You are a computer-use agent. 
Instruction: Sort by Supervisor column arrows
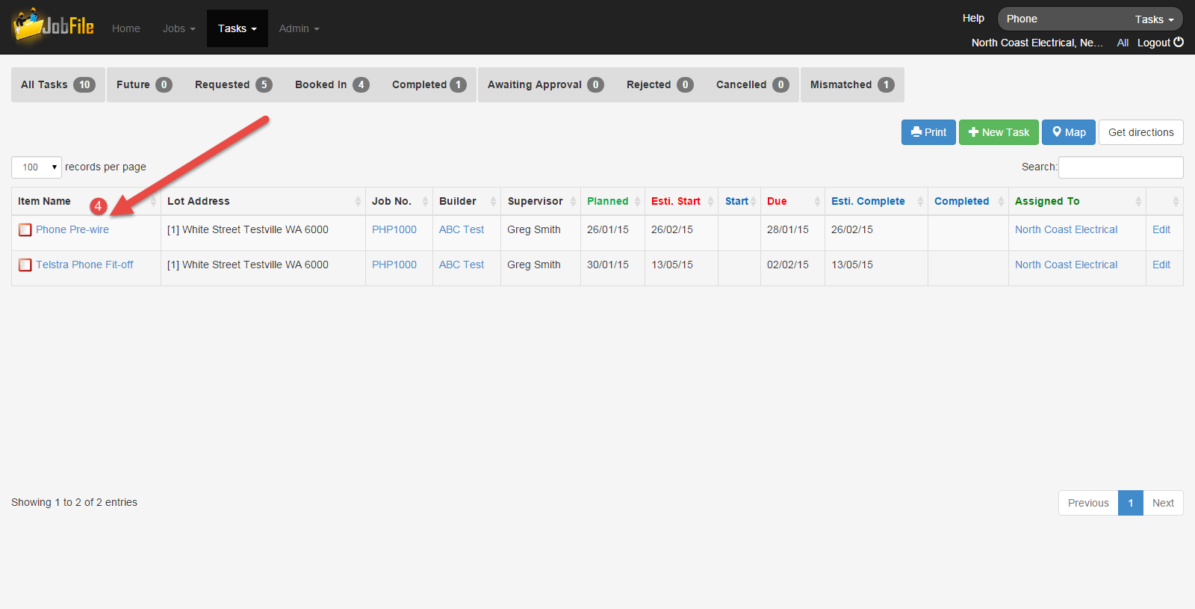click(573, 201)
